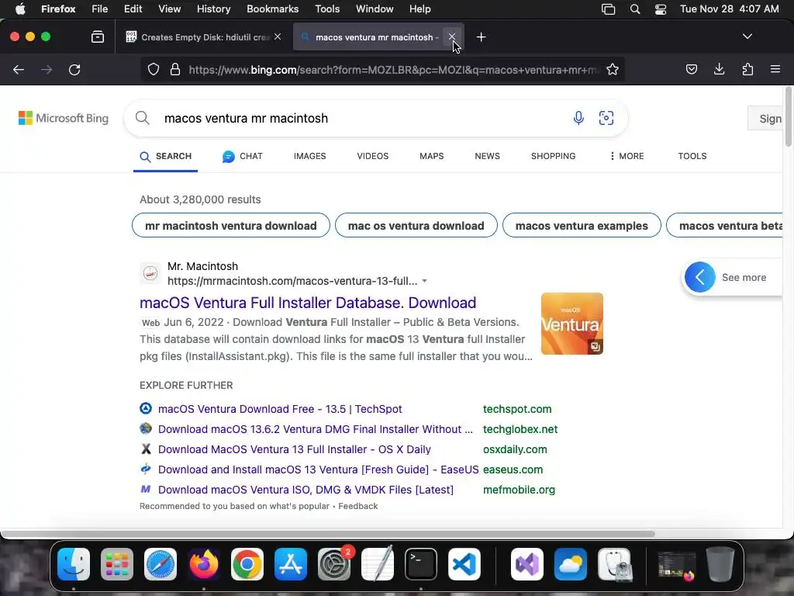This screenshot has width=794, height=596.
Task: Click the Sign in button
Action: (765, 119)
